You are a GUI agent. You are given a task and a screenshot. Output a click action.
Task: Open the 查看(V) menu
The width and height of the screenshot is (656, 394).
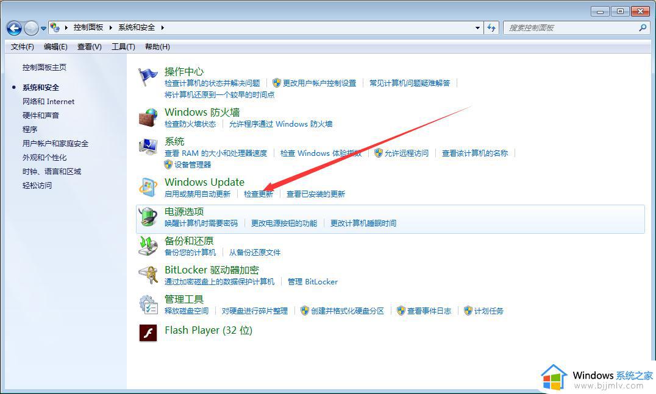point(90,47)
